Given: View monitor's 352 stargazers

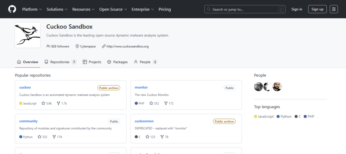Looking at the screenshot, I should click(154, 103).
